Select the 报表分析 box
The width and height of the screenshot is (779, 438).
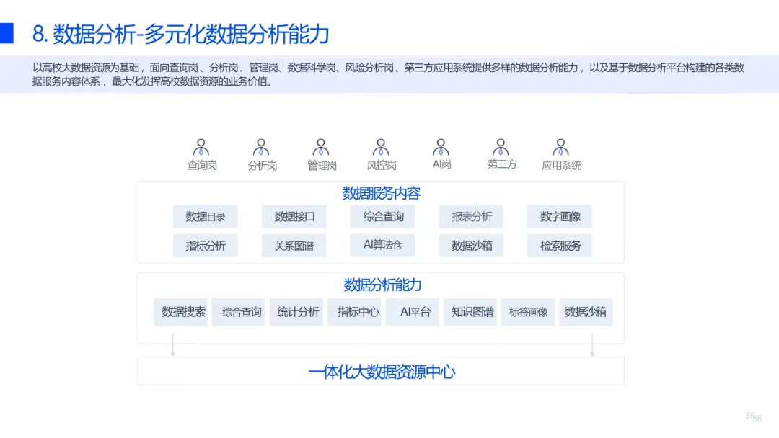[471, 217]
